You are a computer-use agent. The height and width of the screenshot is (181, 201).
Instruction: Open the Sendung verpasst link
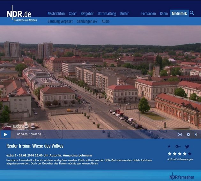click(x=60, y=21)
